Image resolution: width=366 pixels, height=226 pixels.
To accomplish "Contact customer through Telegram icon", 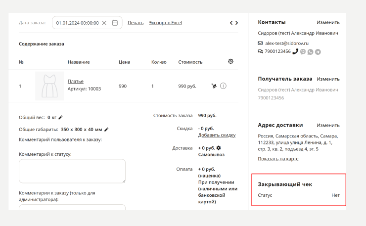I will (x=318, y=52).
